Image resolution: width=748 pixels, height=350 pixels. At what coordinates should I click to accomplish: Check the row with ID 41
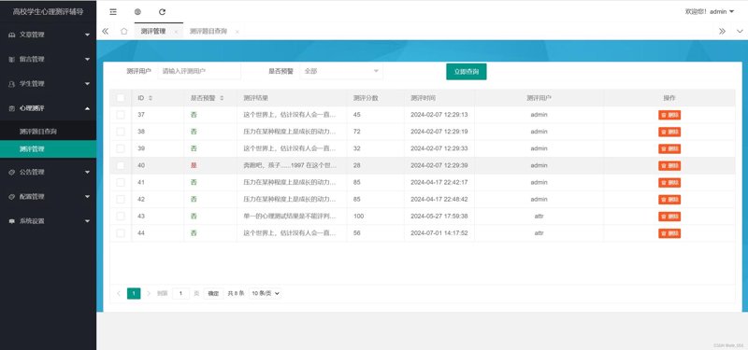121,182
